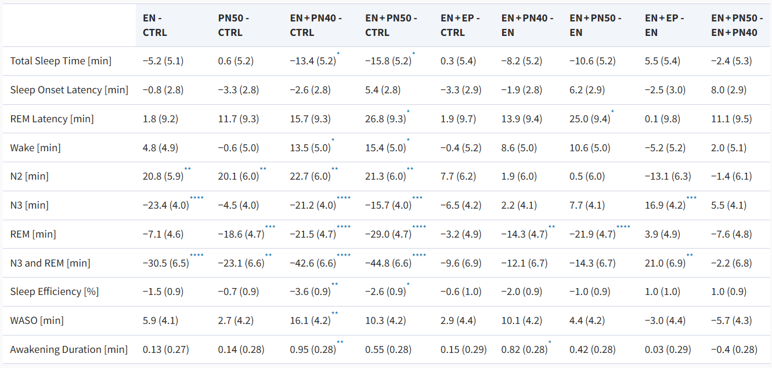Screen dimensions: 772x368
Task: Select the EN+PN50 - EN+PN40 column header
Action: [734, 25]
